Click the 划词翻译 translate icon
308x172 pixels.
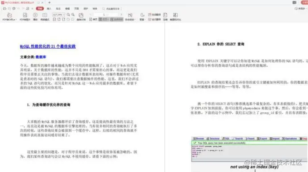[150, 15]
